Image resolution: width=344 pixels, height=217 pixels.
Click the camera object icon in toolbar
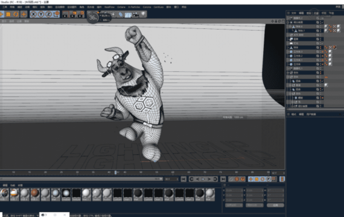point(136,14)
